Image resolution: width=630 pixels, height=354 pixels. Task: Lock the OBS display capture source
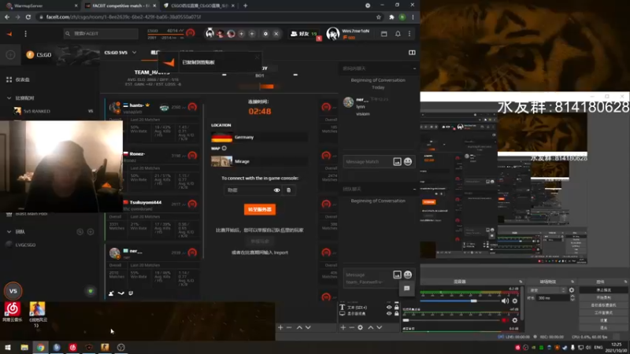pyautogui.click(x=397, y=313)
